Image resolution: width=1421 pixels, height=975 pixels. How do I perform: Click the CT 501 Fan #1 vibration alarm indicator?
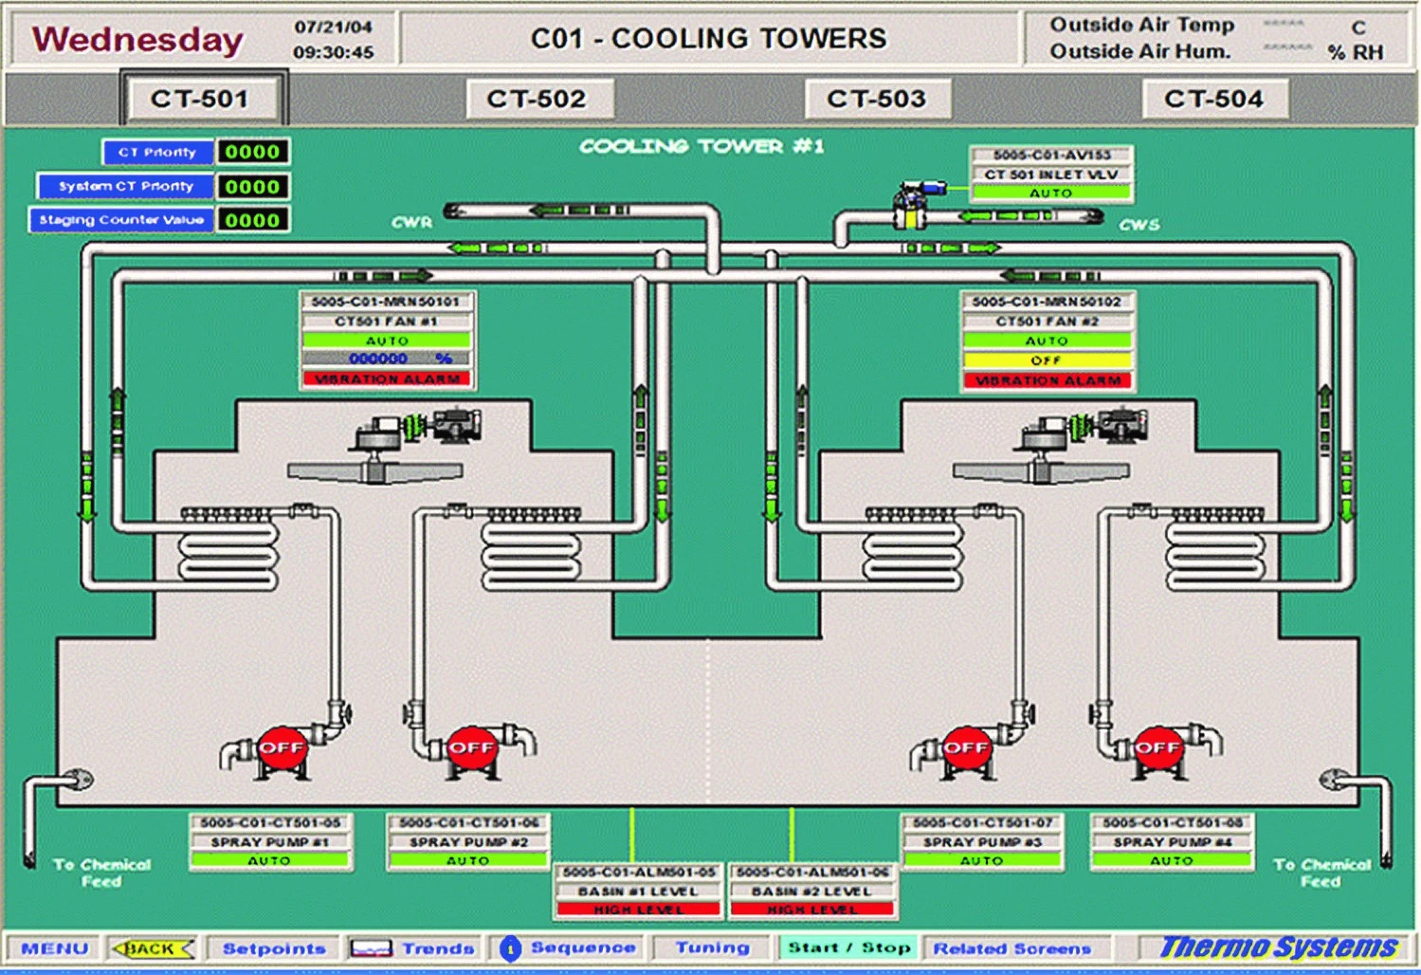(388, 378)
